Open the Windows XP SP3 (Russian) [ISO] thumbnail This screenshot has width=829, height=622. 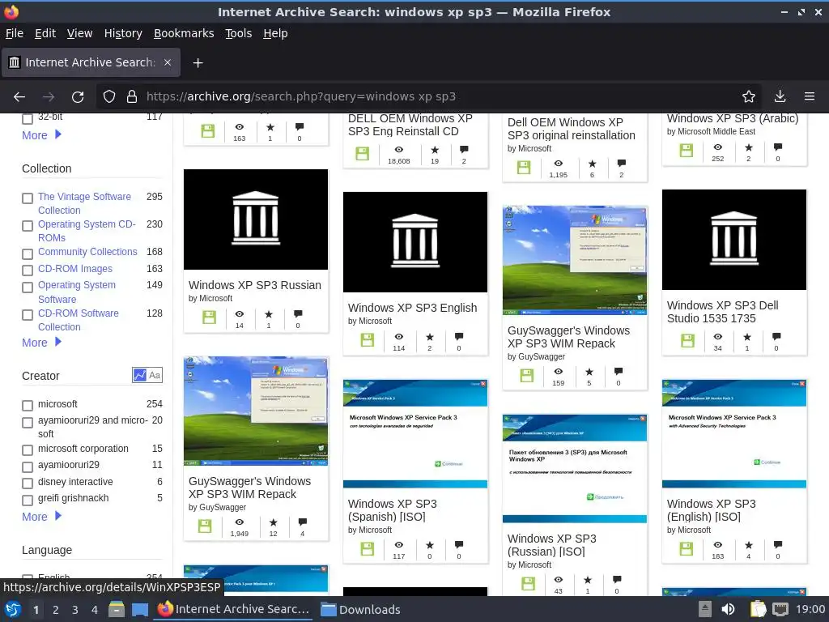click(x=575, y=469)
